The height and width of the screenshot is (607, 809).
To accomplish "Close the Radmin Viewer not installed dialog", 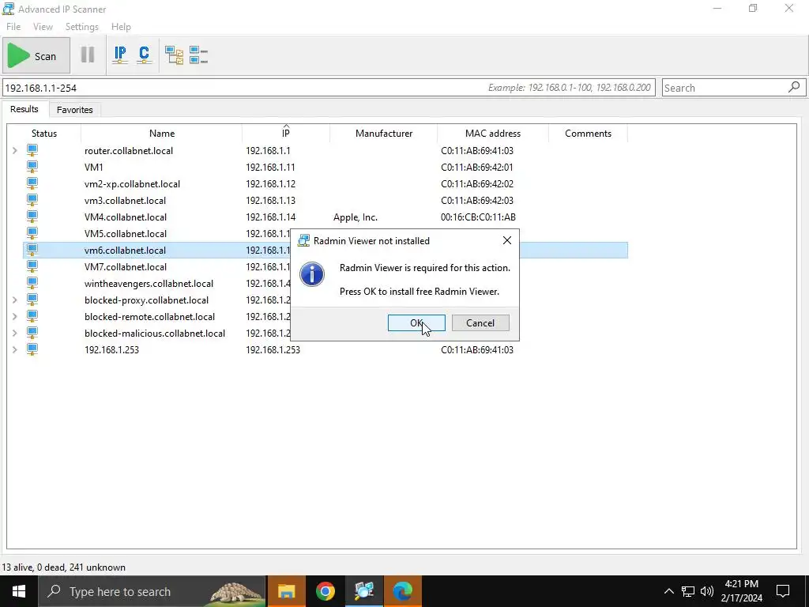I will point(507,240).
